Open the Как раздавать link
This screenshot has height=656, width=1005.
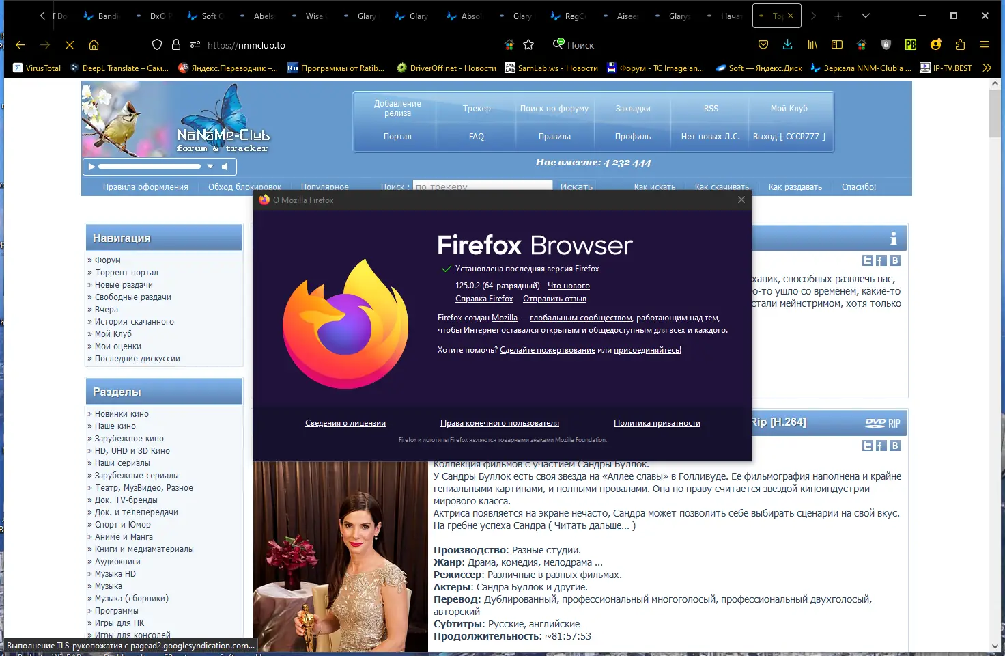[795, 187]
